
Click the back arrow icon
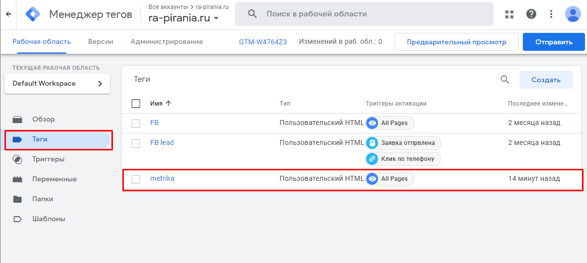pos(8,14)
